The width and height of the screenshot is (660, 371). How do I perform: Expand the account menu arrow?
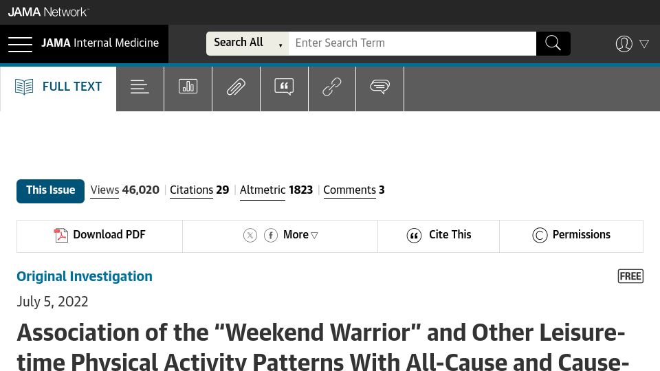click(644, 43)
